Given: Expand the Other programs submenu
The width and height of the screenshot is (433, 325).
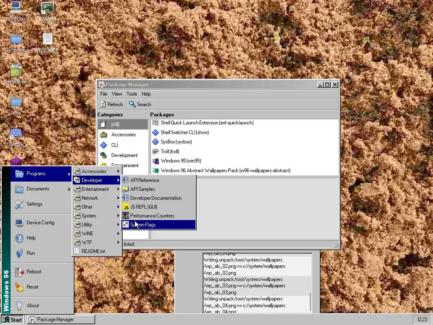Looking at the screenshot, I should tap(97, 207).
